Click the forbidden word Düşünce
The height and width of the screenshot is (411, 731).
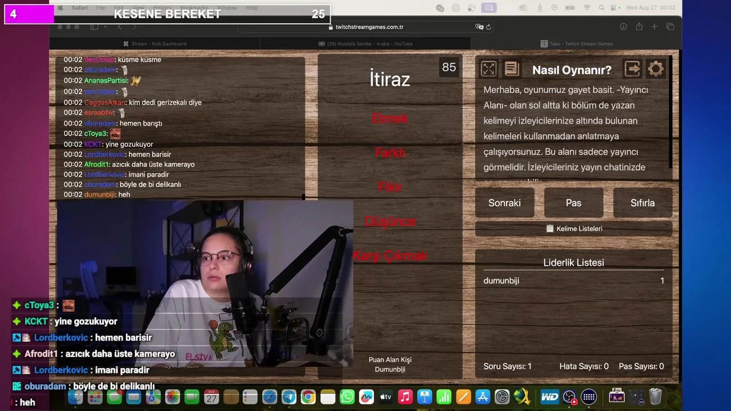pos(390,221)
